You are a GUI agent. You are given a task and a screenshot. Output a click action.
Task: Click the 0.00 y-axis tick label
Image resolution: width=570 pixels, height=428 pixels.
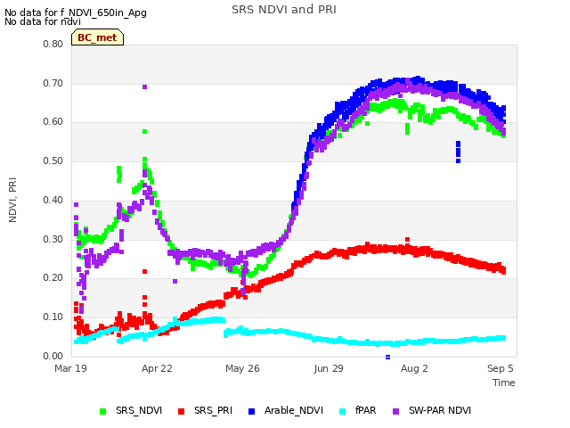pyautogui.click(x=53, y=356)
